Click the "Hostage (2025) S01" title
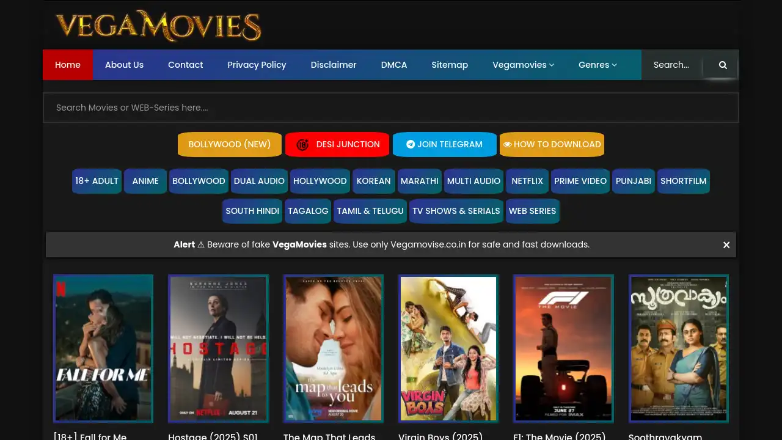The width and height of the screenshot is (782, 440). coord(213,436)
